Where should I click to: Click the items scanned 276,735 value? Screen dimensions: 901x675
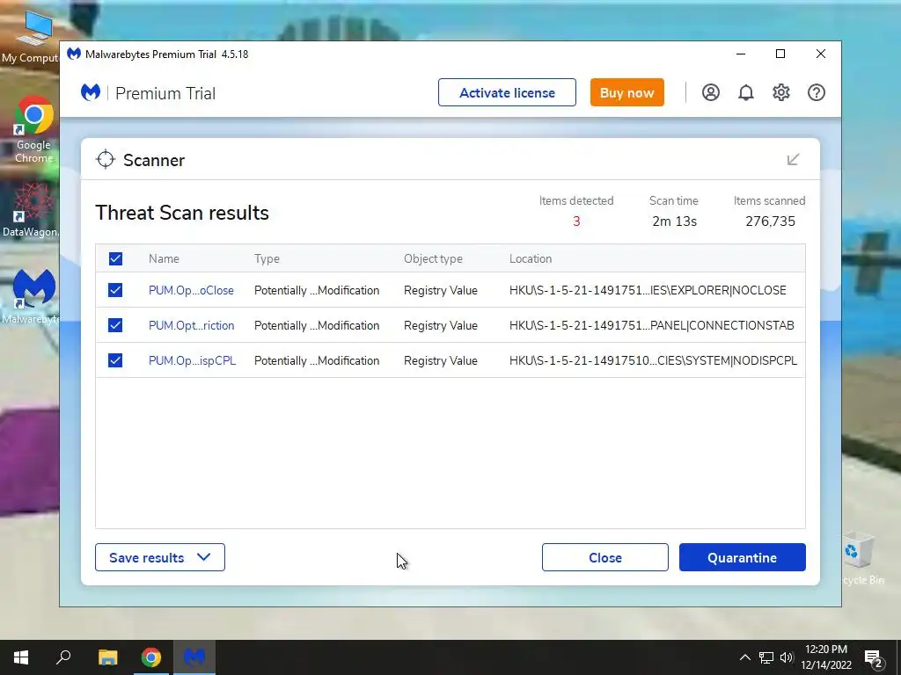click(770, 221)
